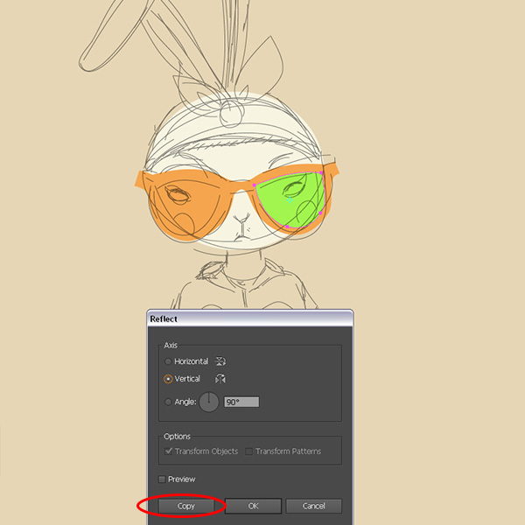Click the horizontal reflect axis icon

pyautogui.click(x=220, y=361)
